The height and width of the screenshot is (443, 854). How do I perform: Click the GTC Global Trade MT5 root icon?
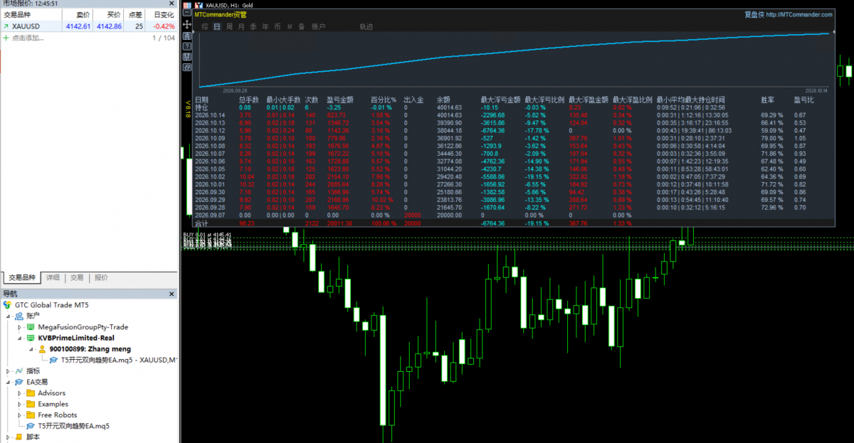[7, 304]
